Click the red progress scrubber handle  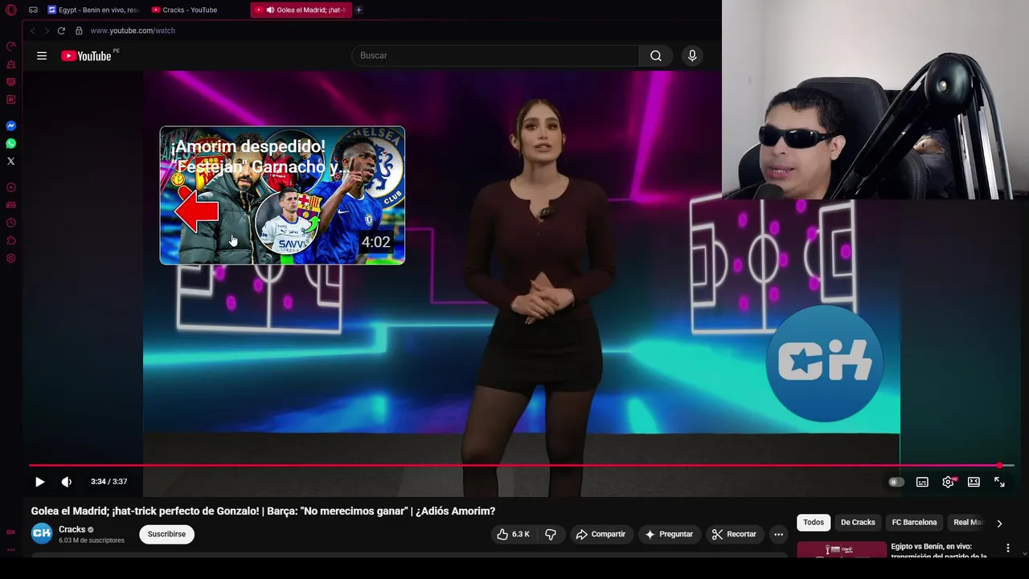coord(999,466)
